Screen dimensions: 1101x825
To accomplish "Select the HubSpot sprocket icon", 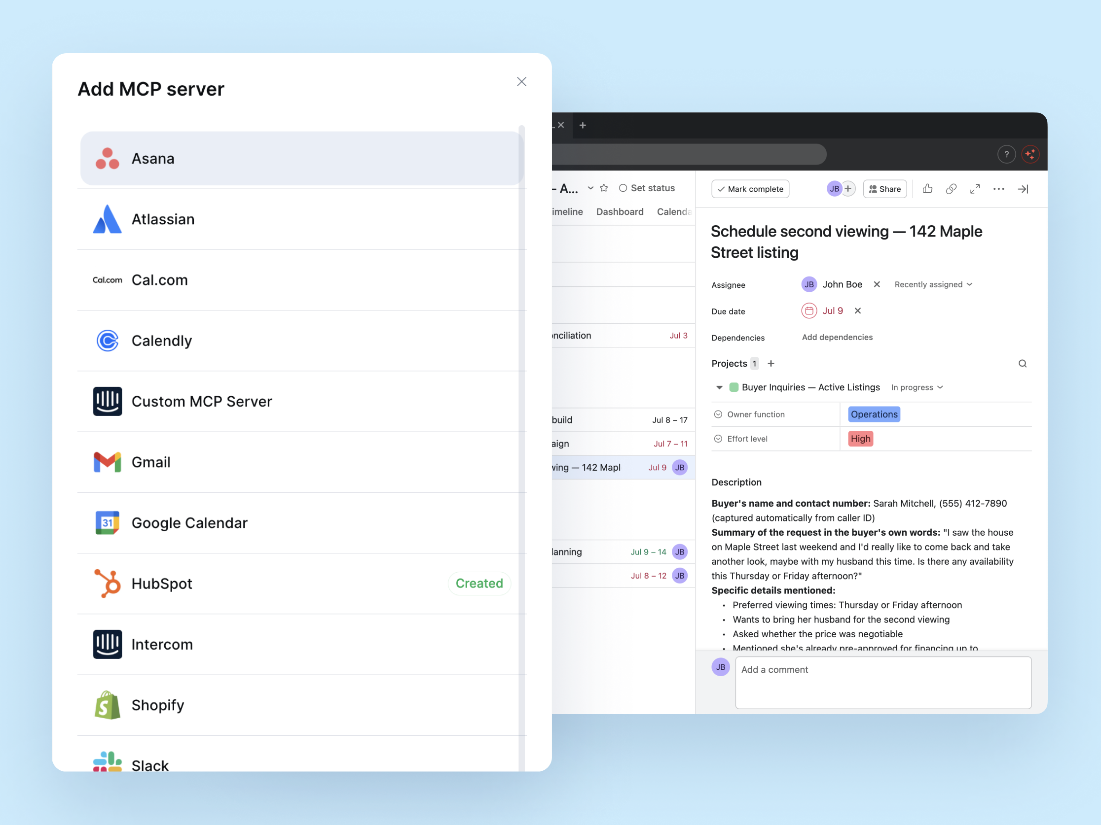I will pos(107,584).
